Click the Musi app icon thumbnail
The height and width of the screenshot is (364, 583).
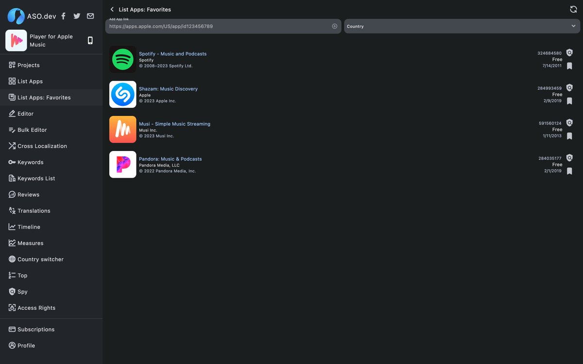[x=123, y=129]
